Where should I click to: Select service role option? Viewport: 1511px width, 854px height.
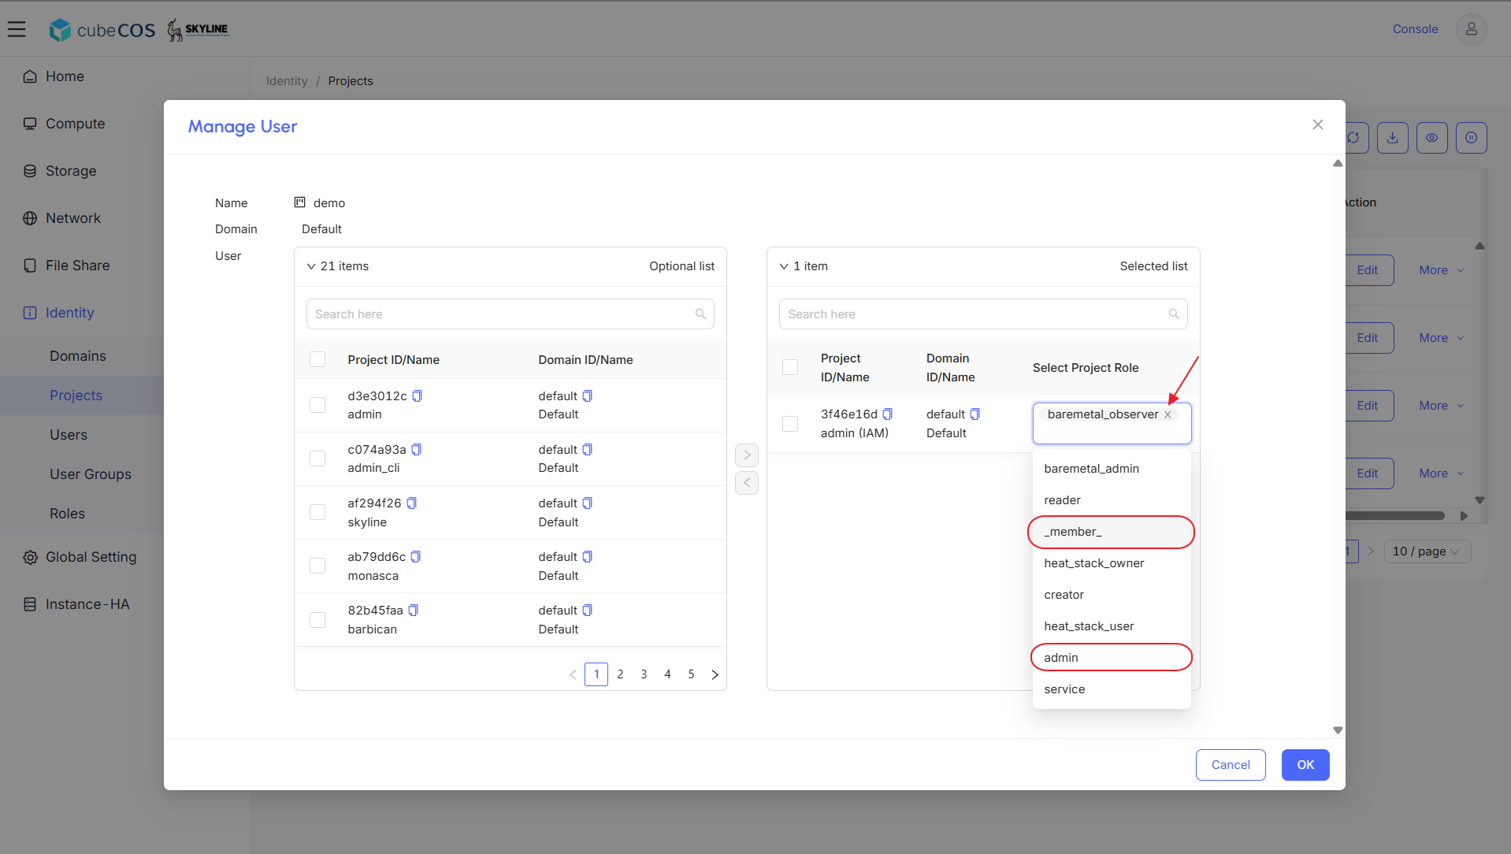pyautogui.click(x=1111, y=689)
